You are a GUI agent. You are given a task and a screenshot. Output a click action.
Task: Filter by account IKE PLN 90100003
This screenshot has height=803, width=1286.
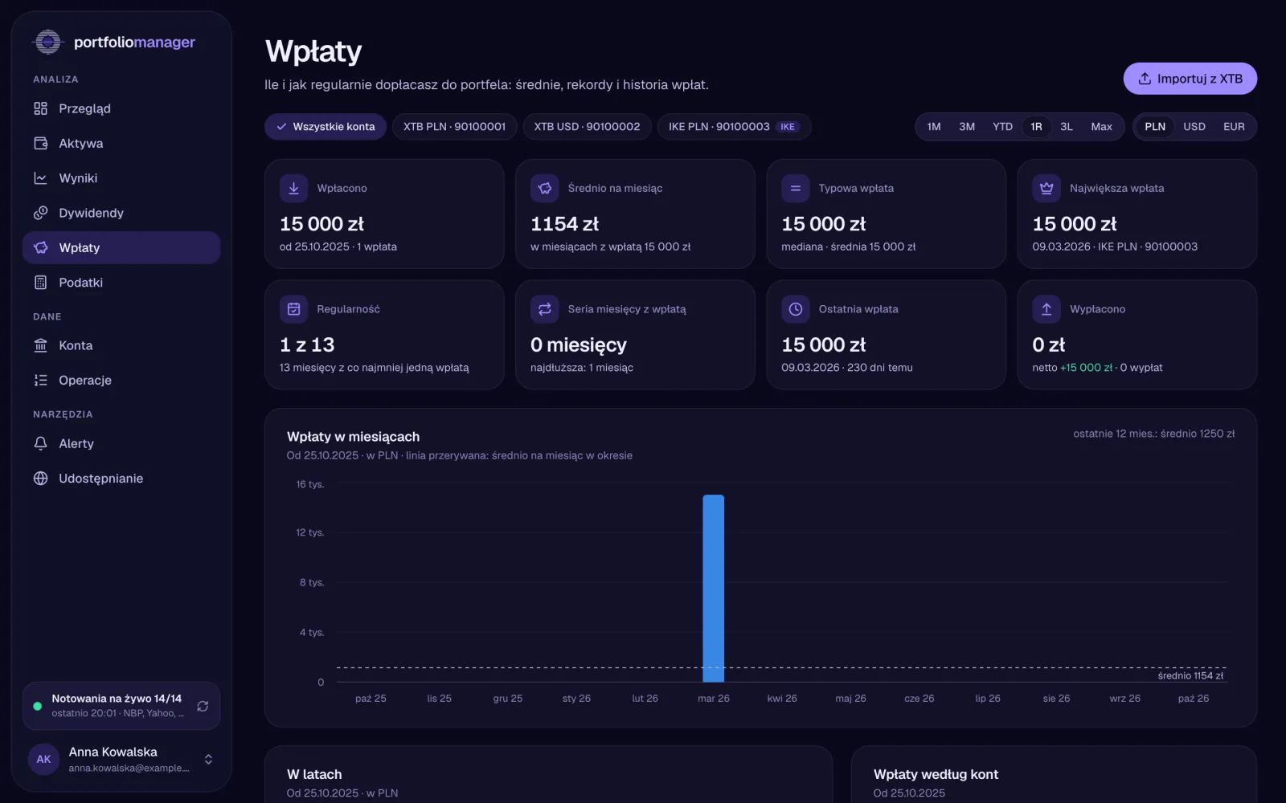734,127
